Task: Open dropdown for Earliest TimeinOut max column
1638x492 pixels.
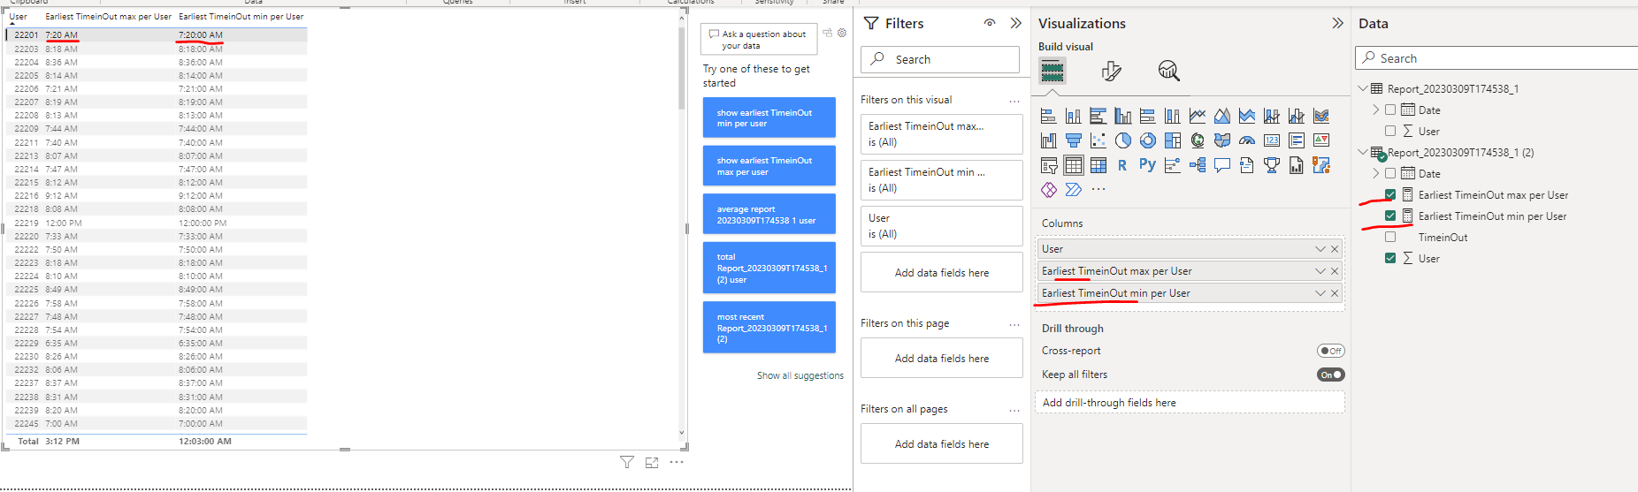Action: 1320,271
